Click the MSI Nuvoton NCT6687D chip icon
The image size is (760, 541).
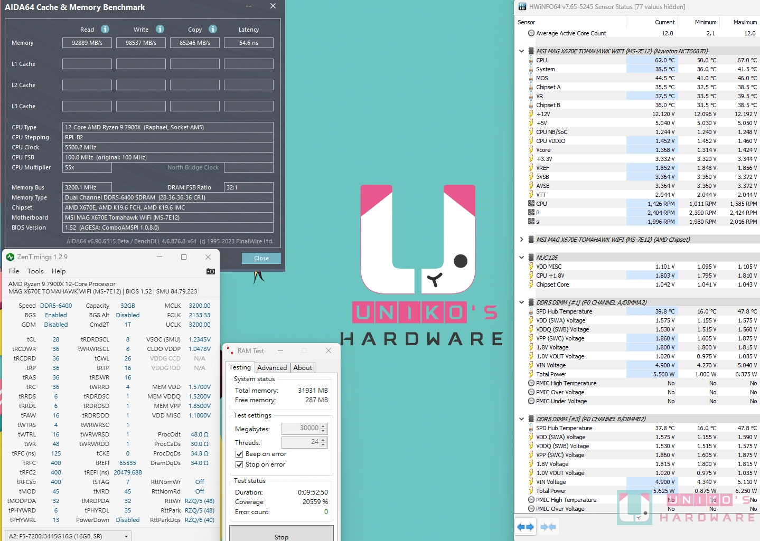tap(531, 51)
